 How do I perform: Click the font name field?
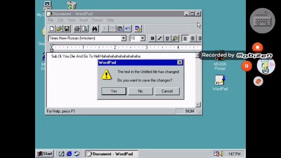coord(85,38)
